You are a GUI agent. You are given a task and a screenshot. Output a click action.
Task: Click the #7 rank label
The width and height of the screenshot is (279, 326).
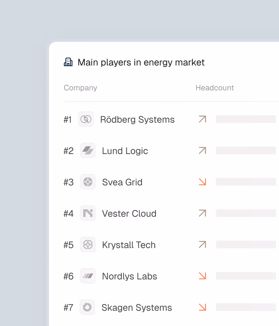click(68, 308)
